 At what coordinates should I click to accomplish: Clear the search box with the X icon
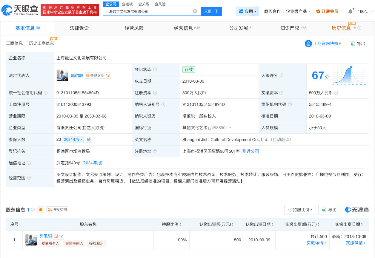195,11
